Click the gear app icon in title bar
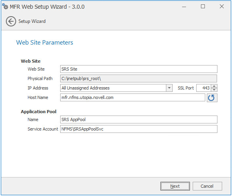The image size is (232, 196). pyautogui.click(x=5, y=7)
